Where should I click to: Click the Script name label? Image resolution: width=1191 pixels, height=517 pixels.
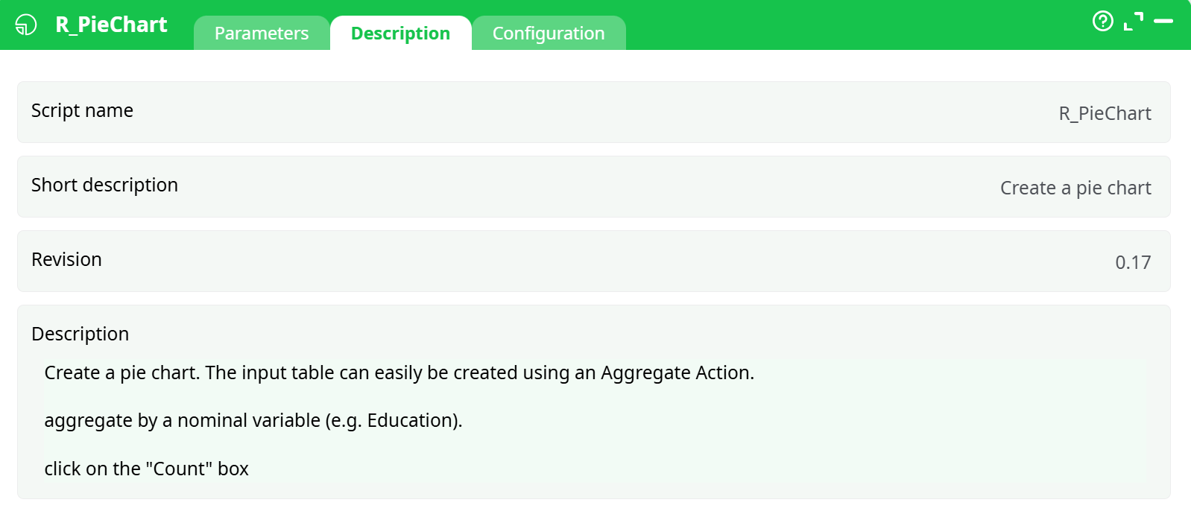(x=82, y=110)
